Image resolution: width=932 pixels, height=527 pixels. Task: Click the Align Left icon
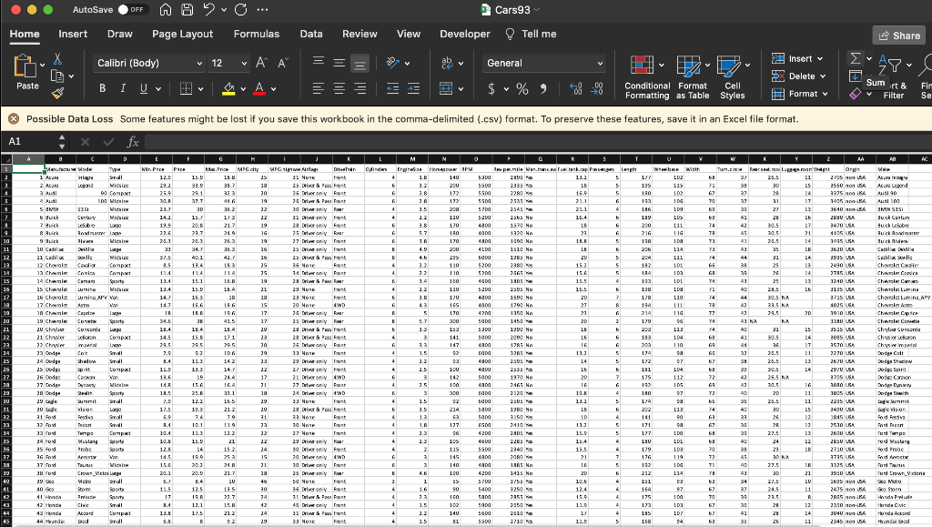coord(319,88)
